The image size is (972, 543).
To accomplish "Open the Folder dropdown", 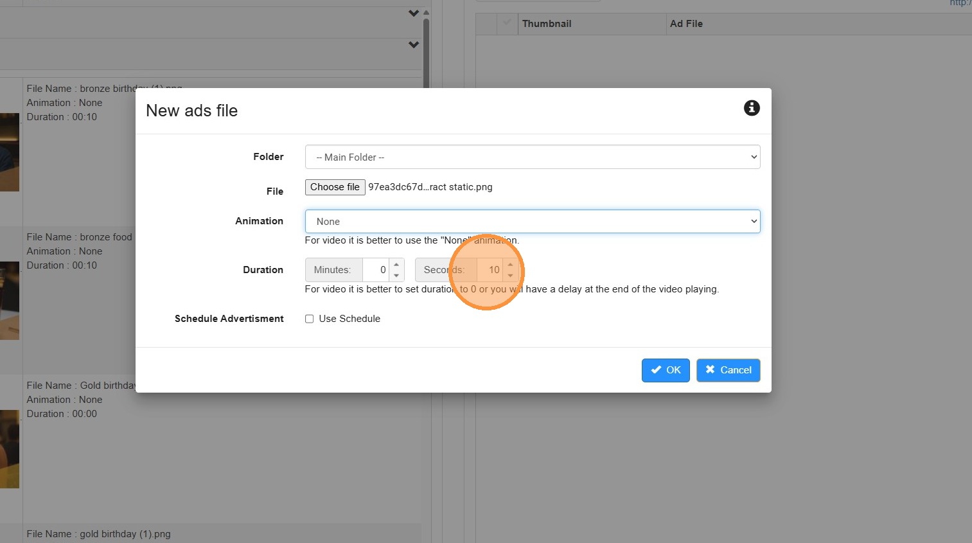I will [x=532, y=157].
